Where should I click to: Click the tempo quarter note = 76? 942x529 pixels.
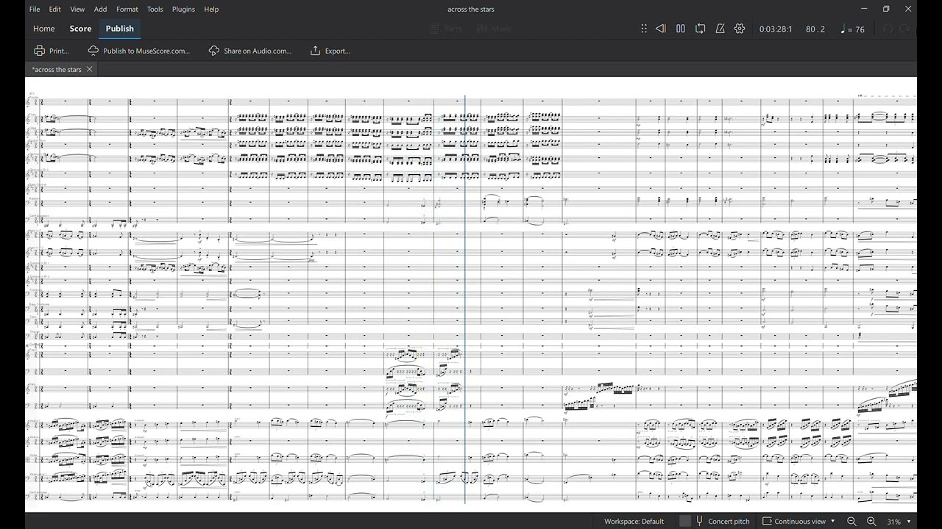point(852,29)
